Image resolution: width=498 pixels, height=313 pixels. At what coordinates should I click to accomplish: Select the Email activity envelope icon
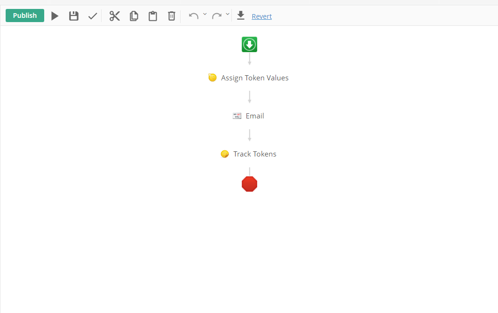tap(237, 116)
